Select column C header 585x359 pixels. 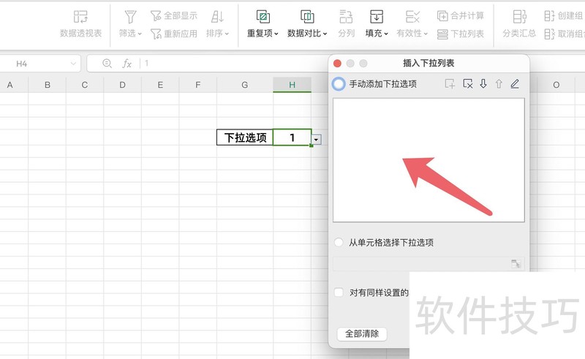85,85
